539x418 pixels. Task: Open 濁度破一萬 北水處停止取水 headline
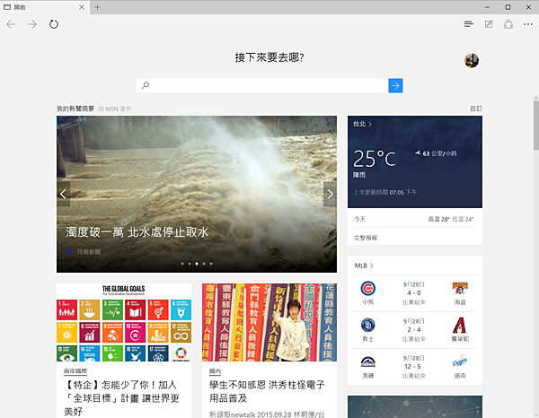tap(137, 232)
